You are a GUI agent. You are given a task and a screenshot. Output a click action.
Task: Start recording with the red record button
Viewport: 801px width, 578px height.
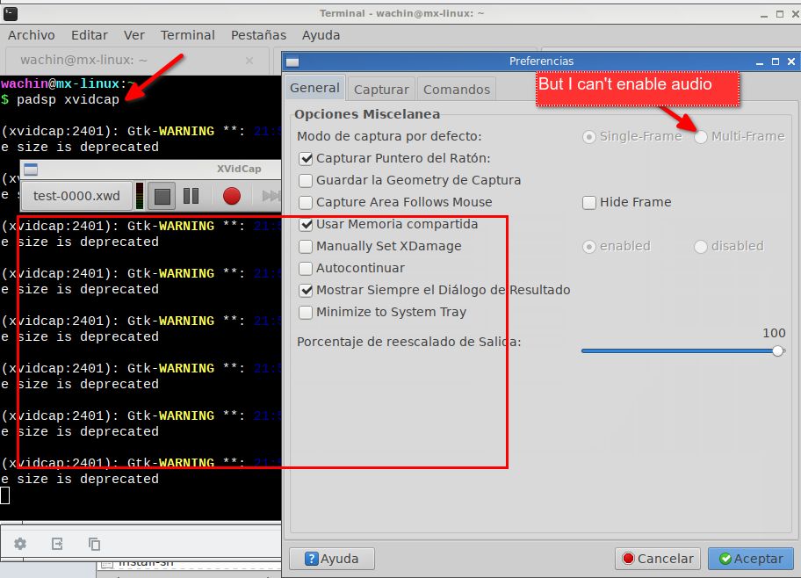click(231, 196)
